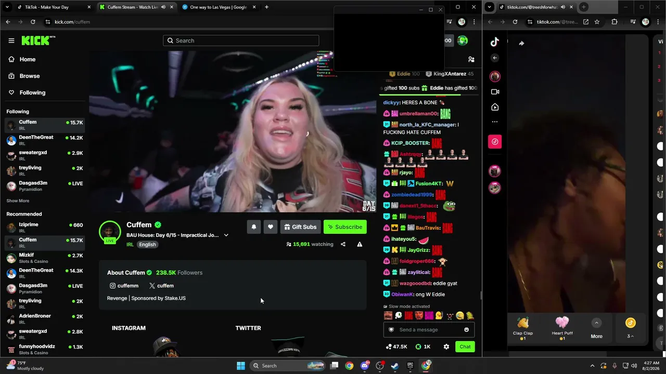Open the cuffemm Instagram link
The width and height of the screenshot is (666, 374).
pos(124,286)
